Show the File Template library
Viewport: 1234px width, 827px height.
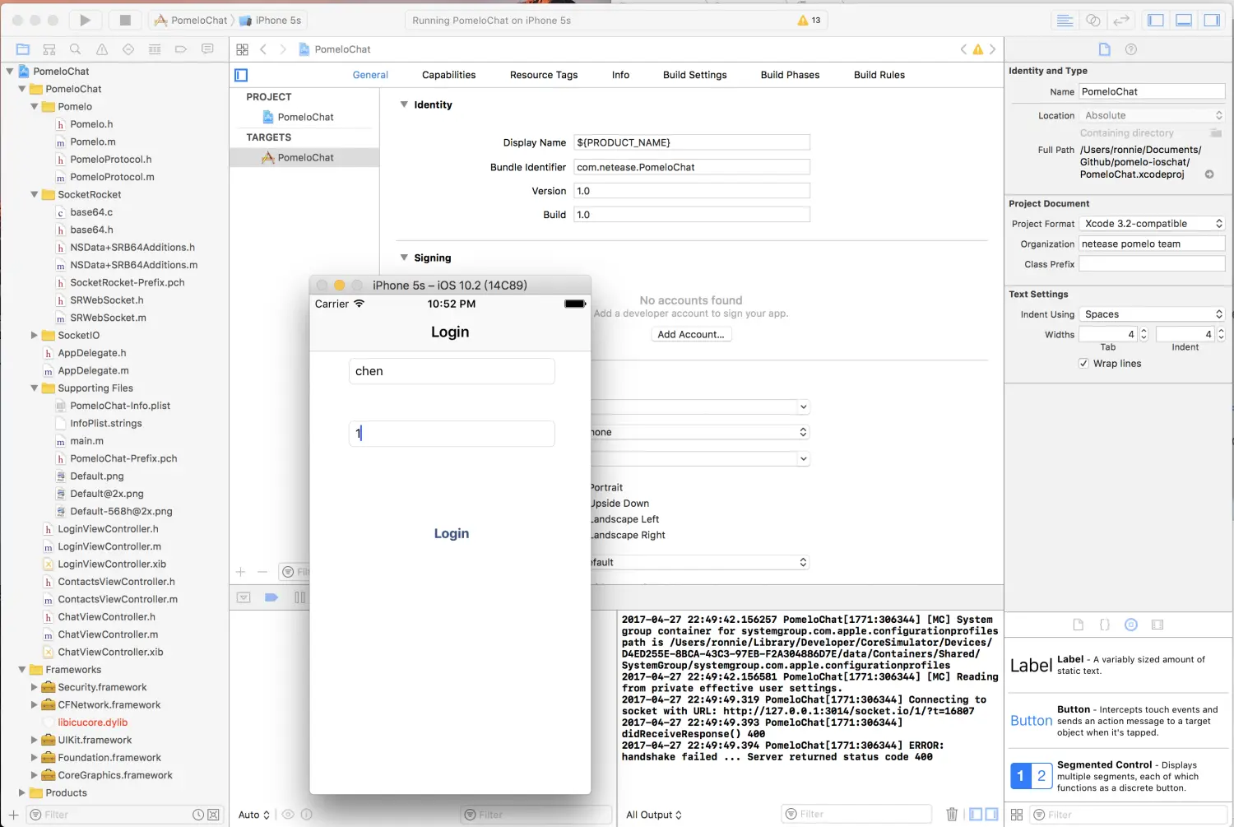pyautogui.click(x=1079, y=625)
